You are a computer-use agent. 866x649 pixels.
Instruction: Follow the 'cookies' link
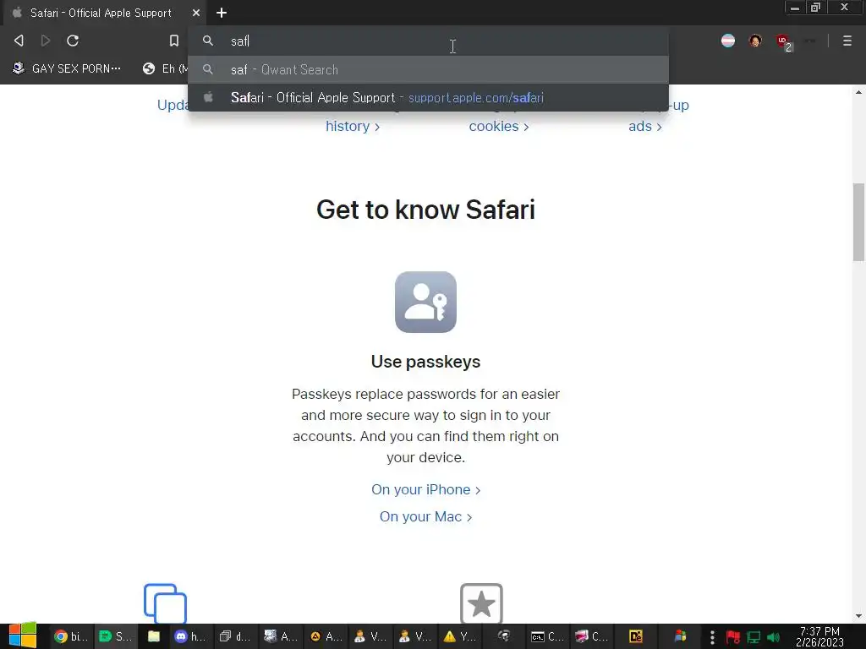coord(499,127)
